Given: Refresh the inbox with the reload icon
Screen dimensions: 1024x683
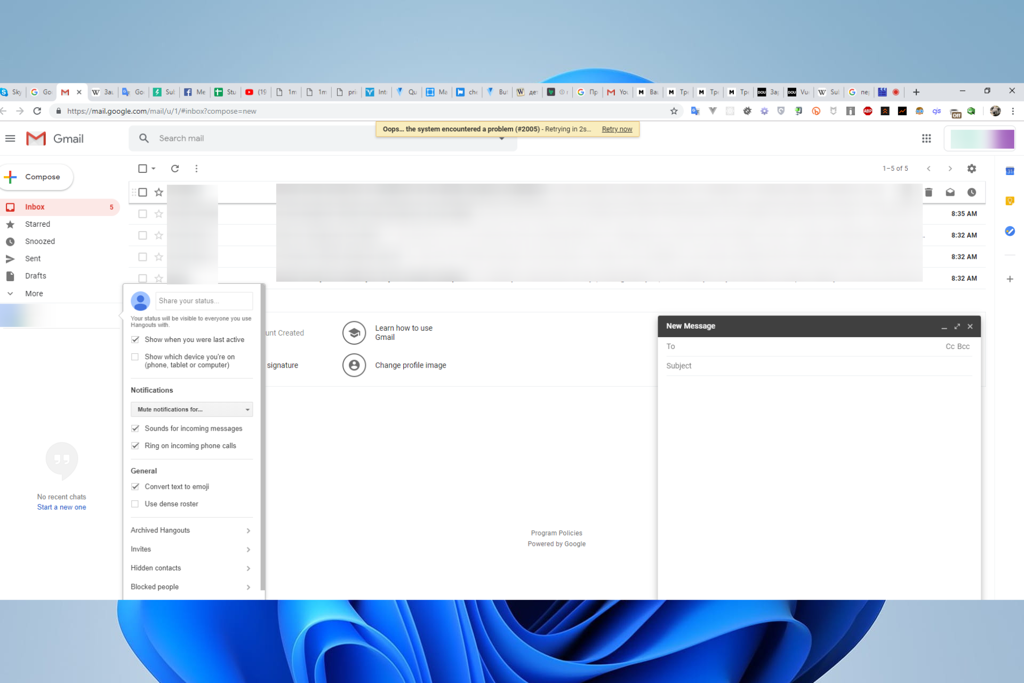Looking at the screenshot, I should pyautogui.click(x=175, y=169).
